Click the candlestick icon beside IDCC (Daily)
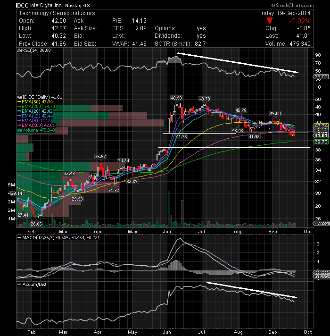Viewport: 330px width, 336px height. click(19, 97)
